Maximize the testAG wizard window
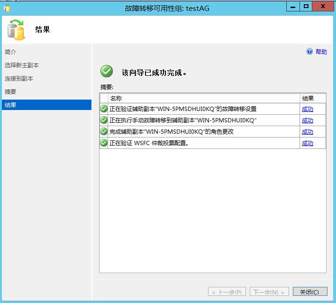Image resolution: width=336 pixels, height=303 pixels. click(x=306, y=7)
